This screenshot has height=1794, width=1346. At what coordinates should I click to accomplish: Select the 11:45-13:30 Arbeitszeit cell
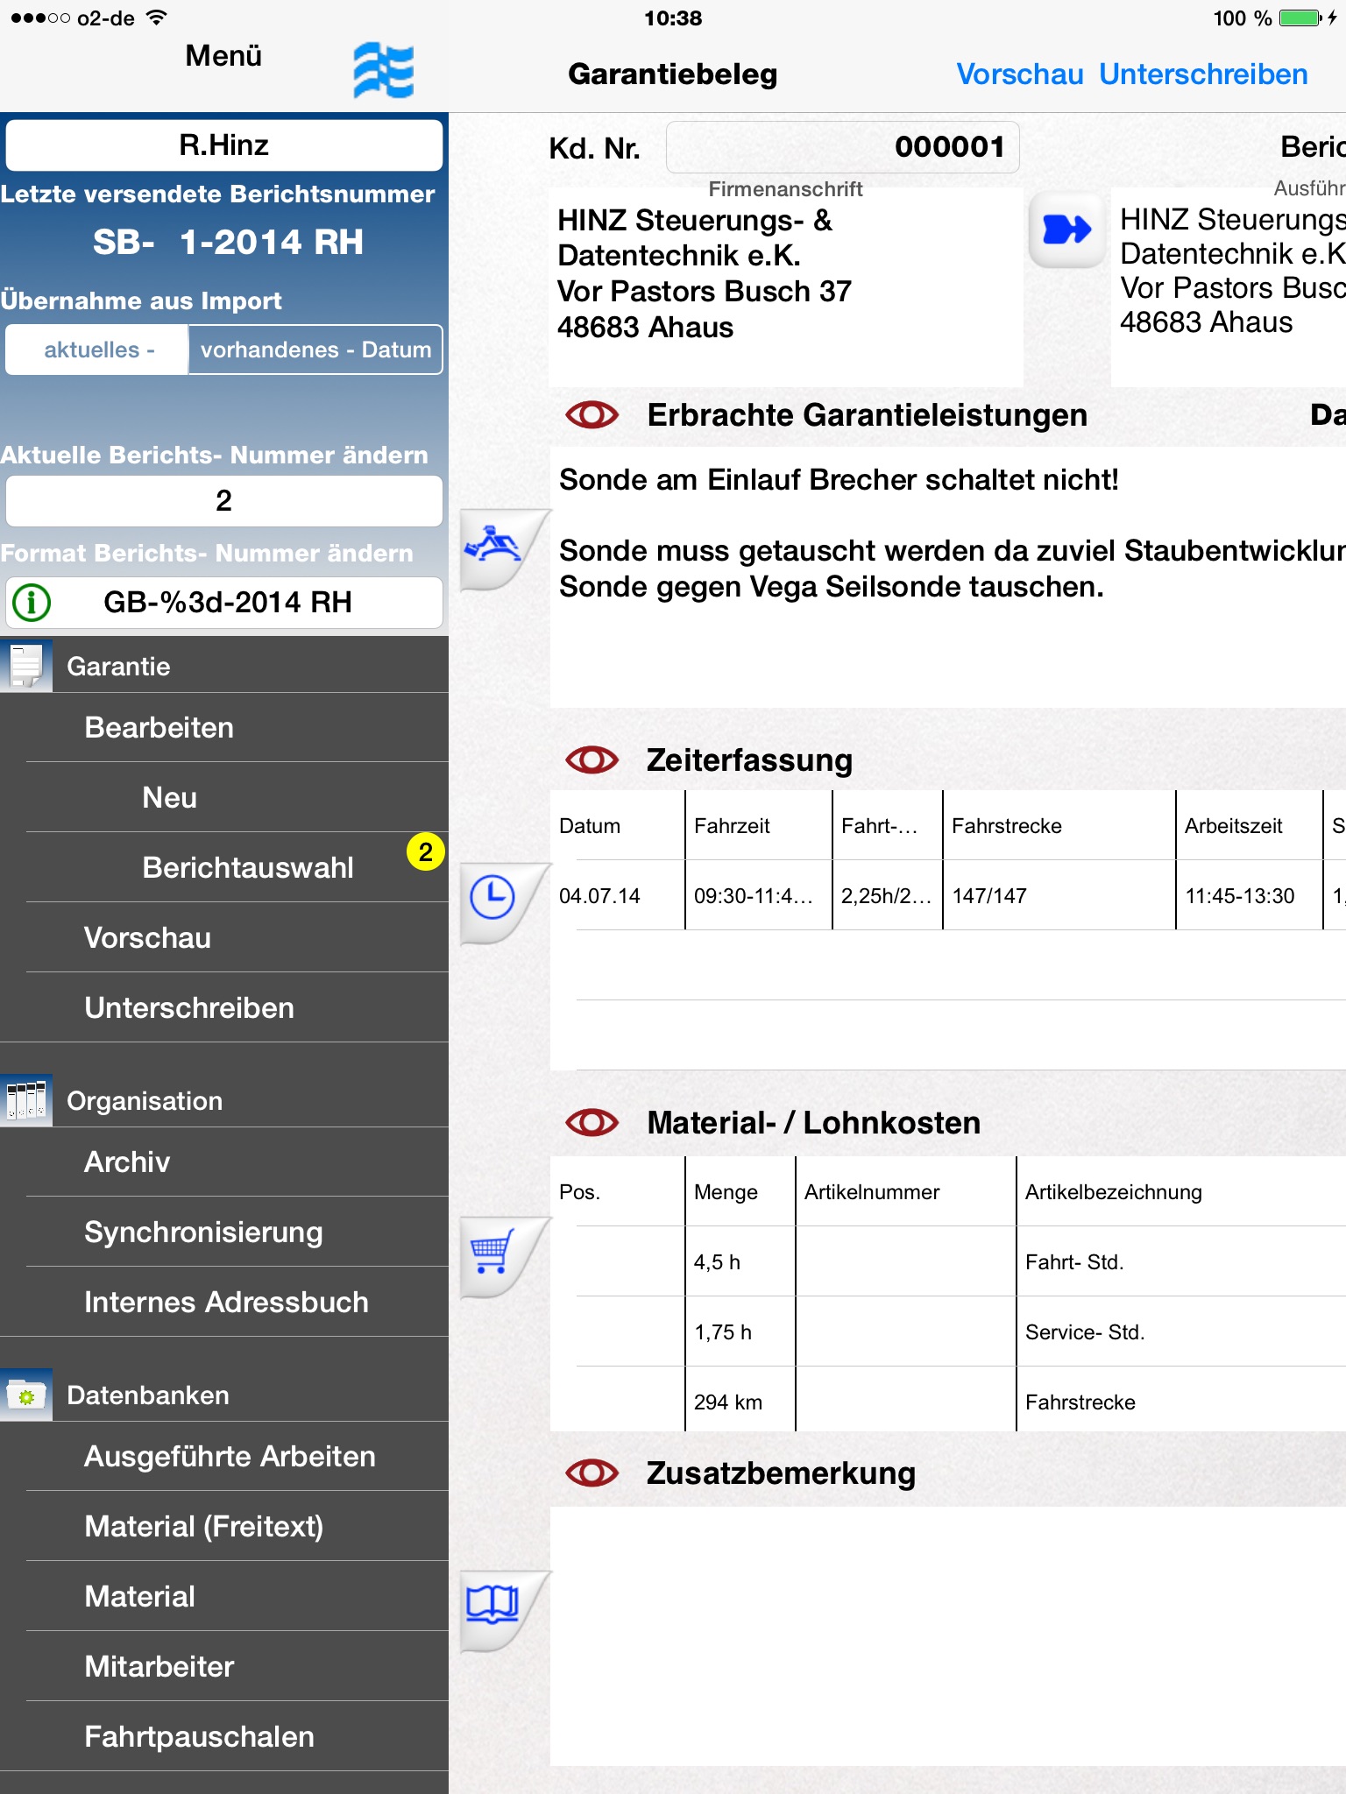1249,895
